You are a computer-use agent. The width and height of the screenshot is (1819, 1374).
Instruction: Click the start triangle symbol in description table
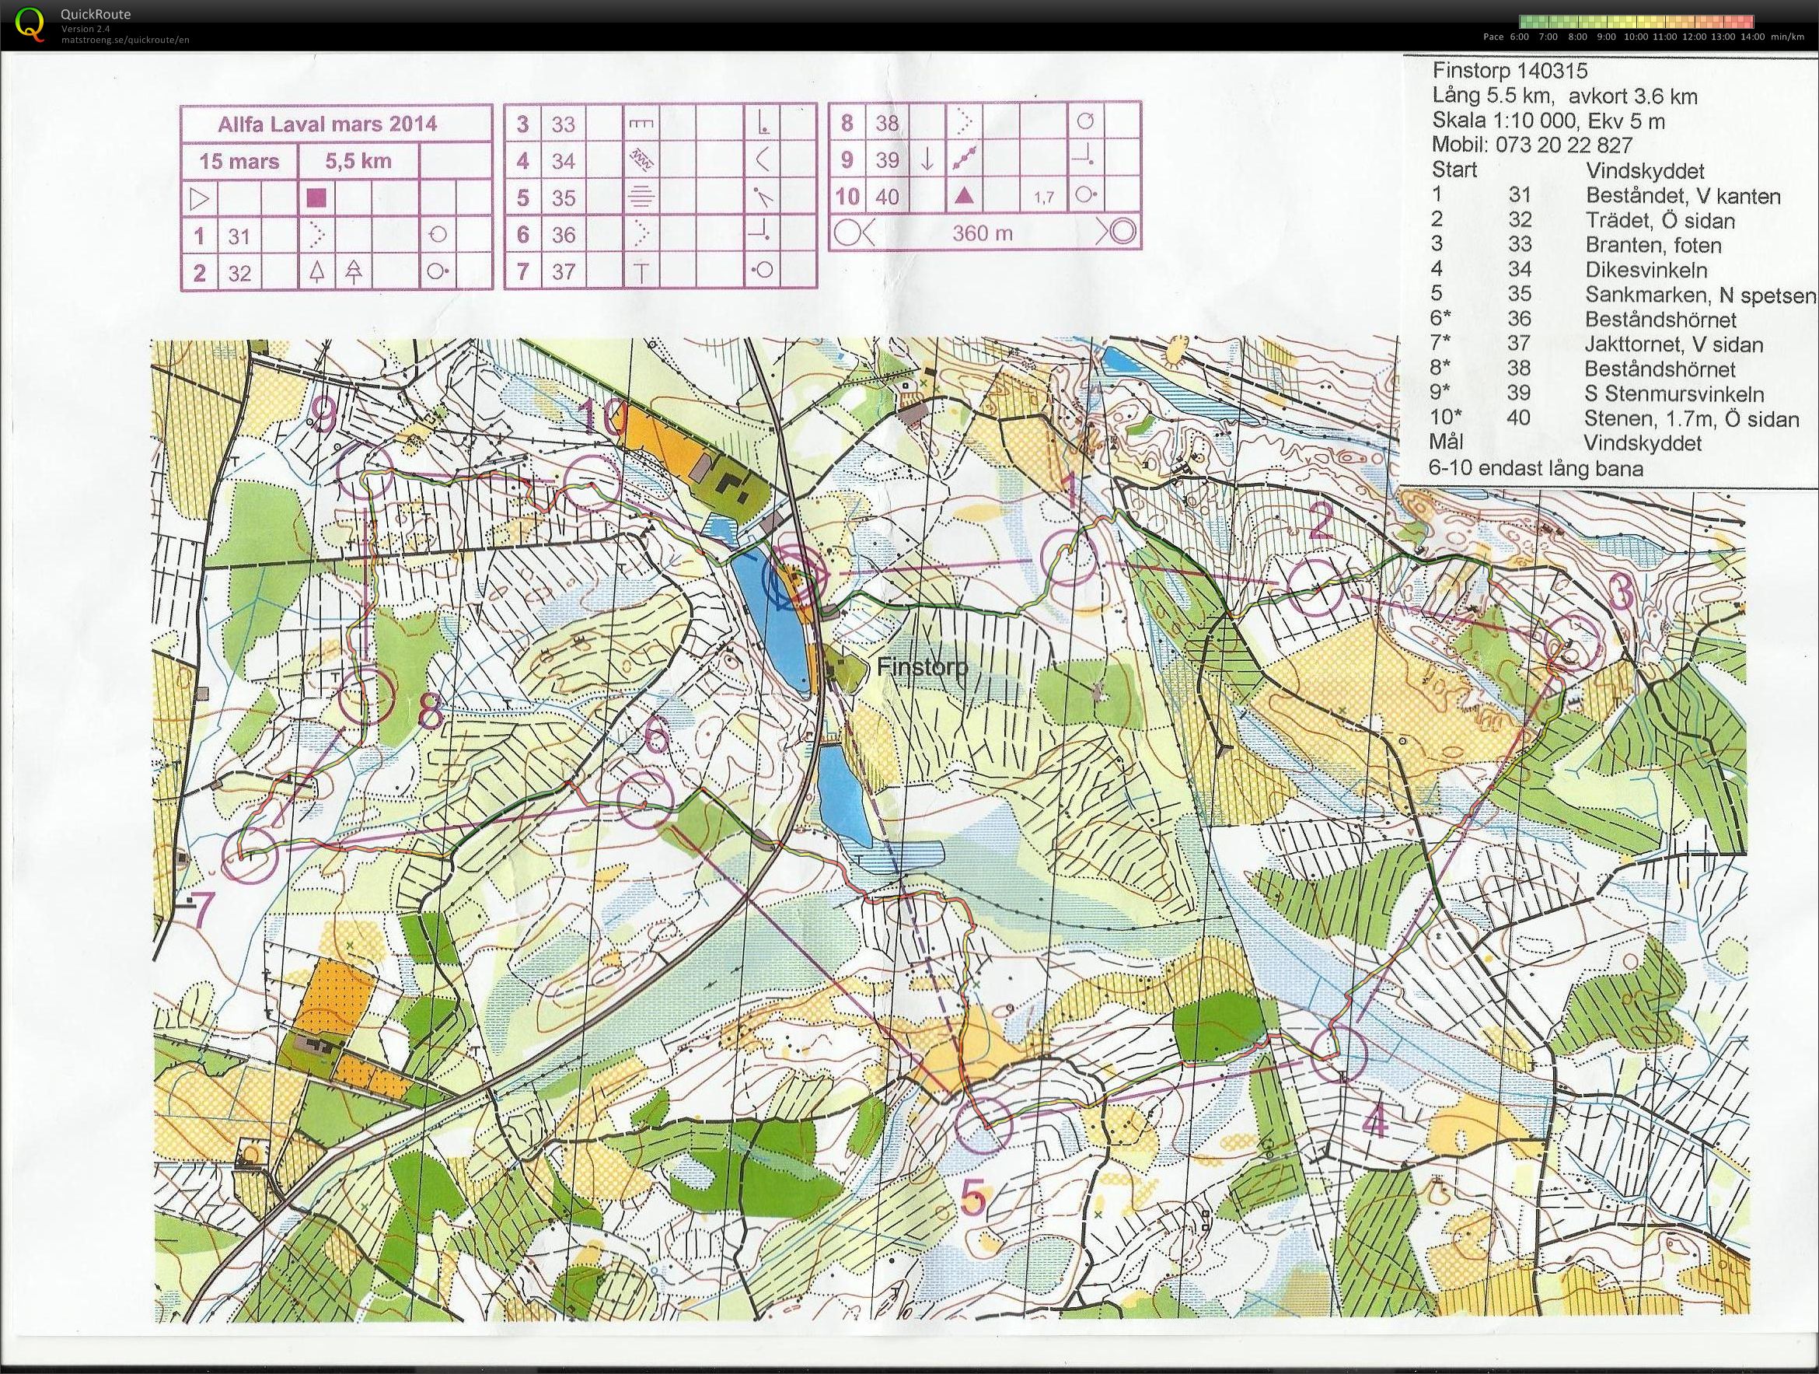point(201,198)
